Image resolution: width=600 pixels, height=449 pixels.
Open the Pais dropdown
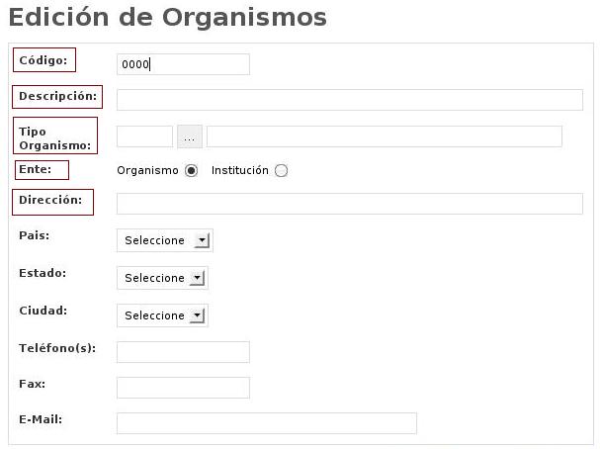coord(164,240)
